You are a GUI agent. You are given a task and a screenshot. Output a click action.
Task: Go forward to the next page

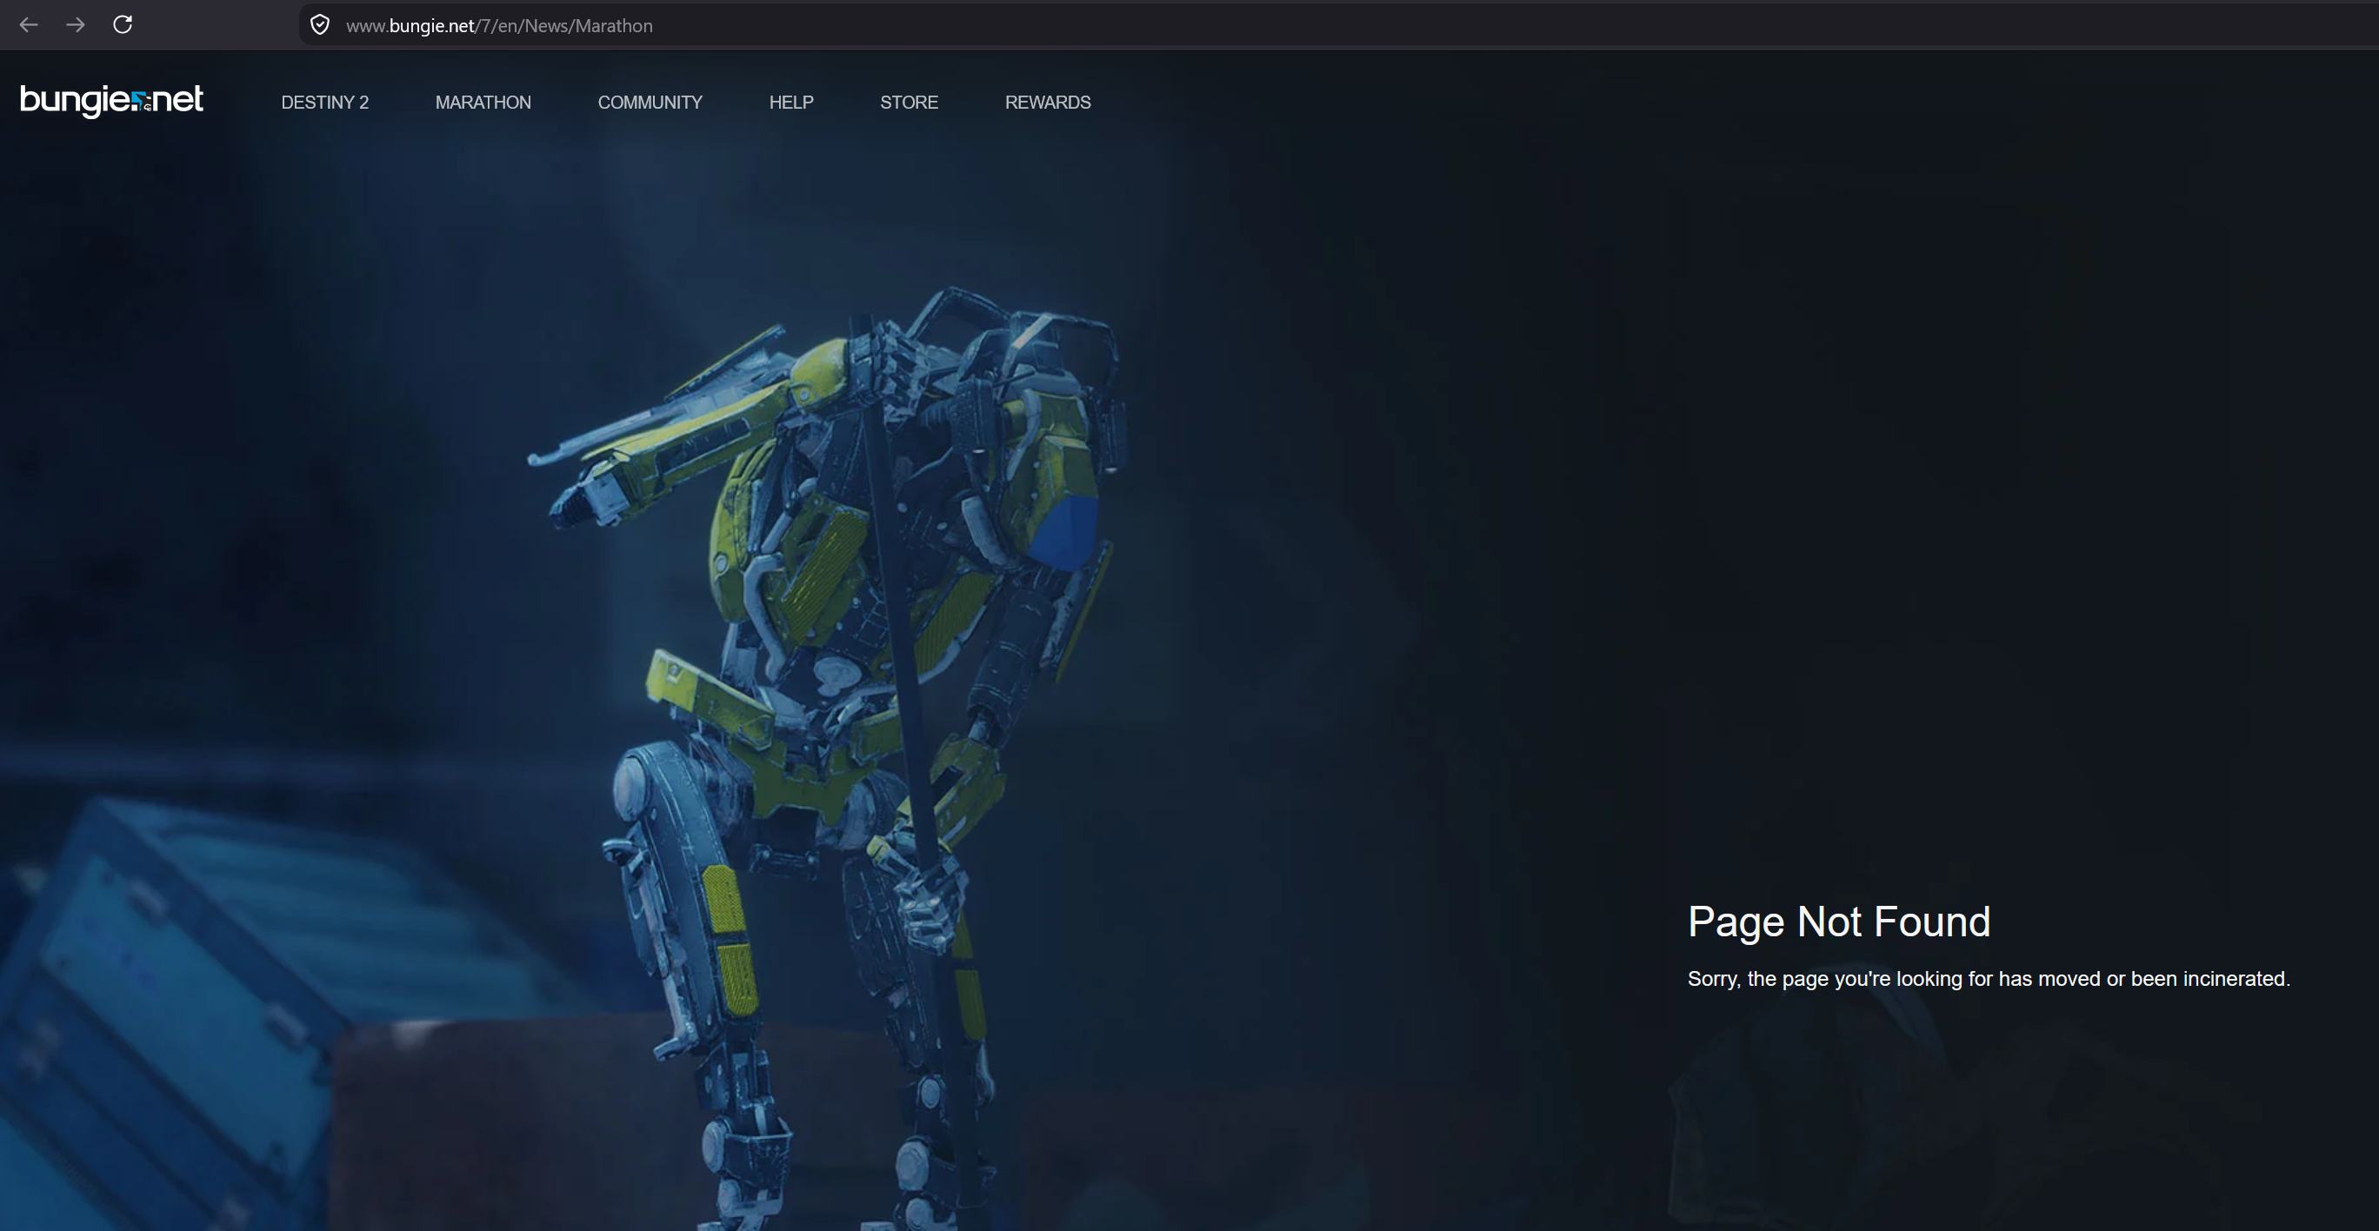76,25
